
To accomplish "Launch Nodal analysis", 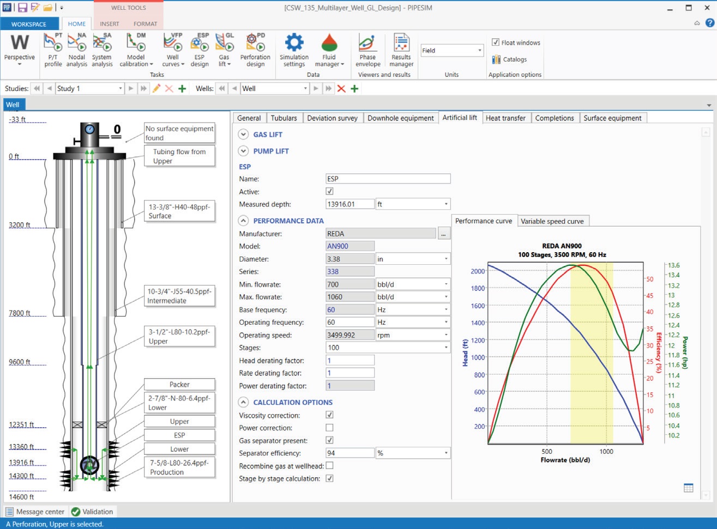I will click(76, 49).
